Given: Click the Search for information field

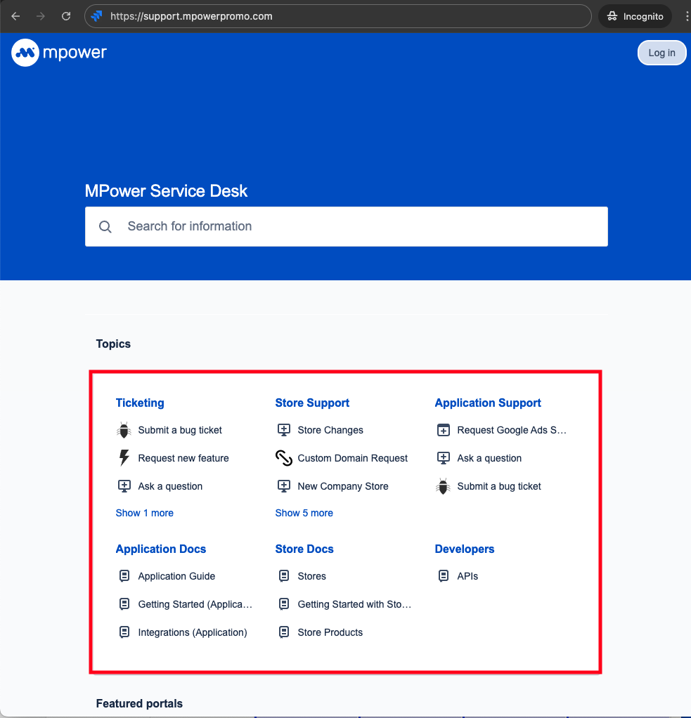Looking at the screenshot, I should point(347,227).
